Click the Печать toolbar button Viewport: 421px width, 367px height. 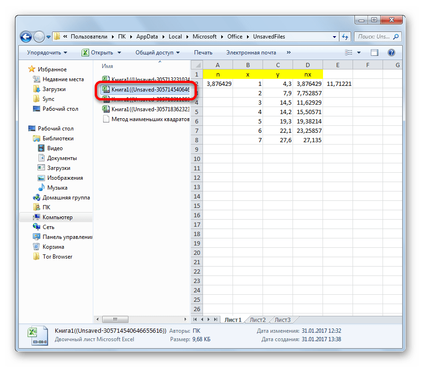203,53
